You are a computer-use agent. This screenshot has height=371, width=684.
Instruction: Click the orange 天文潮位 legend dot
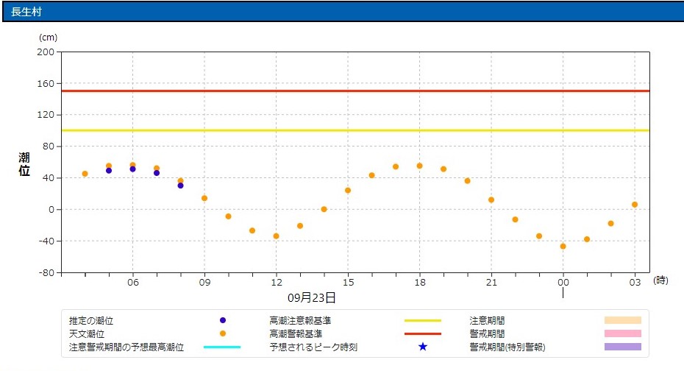coord(222,333)
